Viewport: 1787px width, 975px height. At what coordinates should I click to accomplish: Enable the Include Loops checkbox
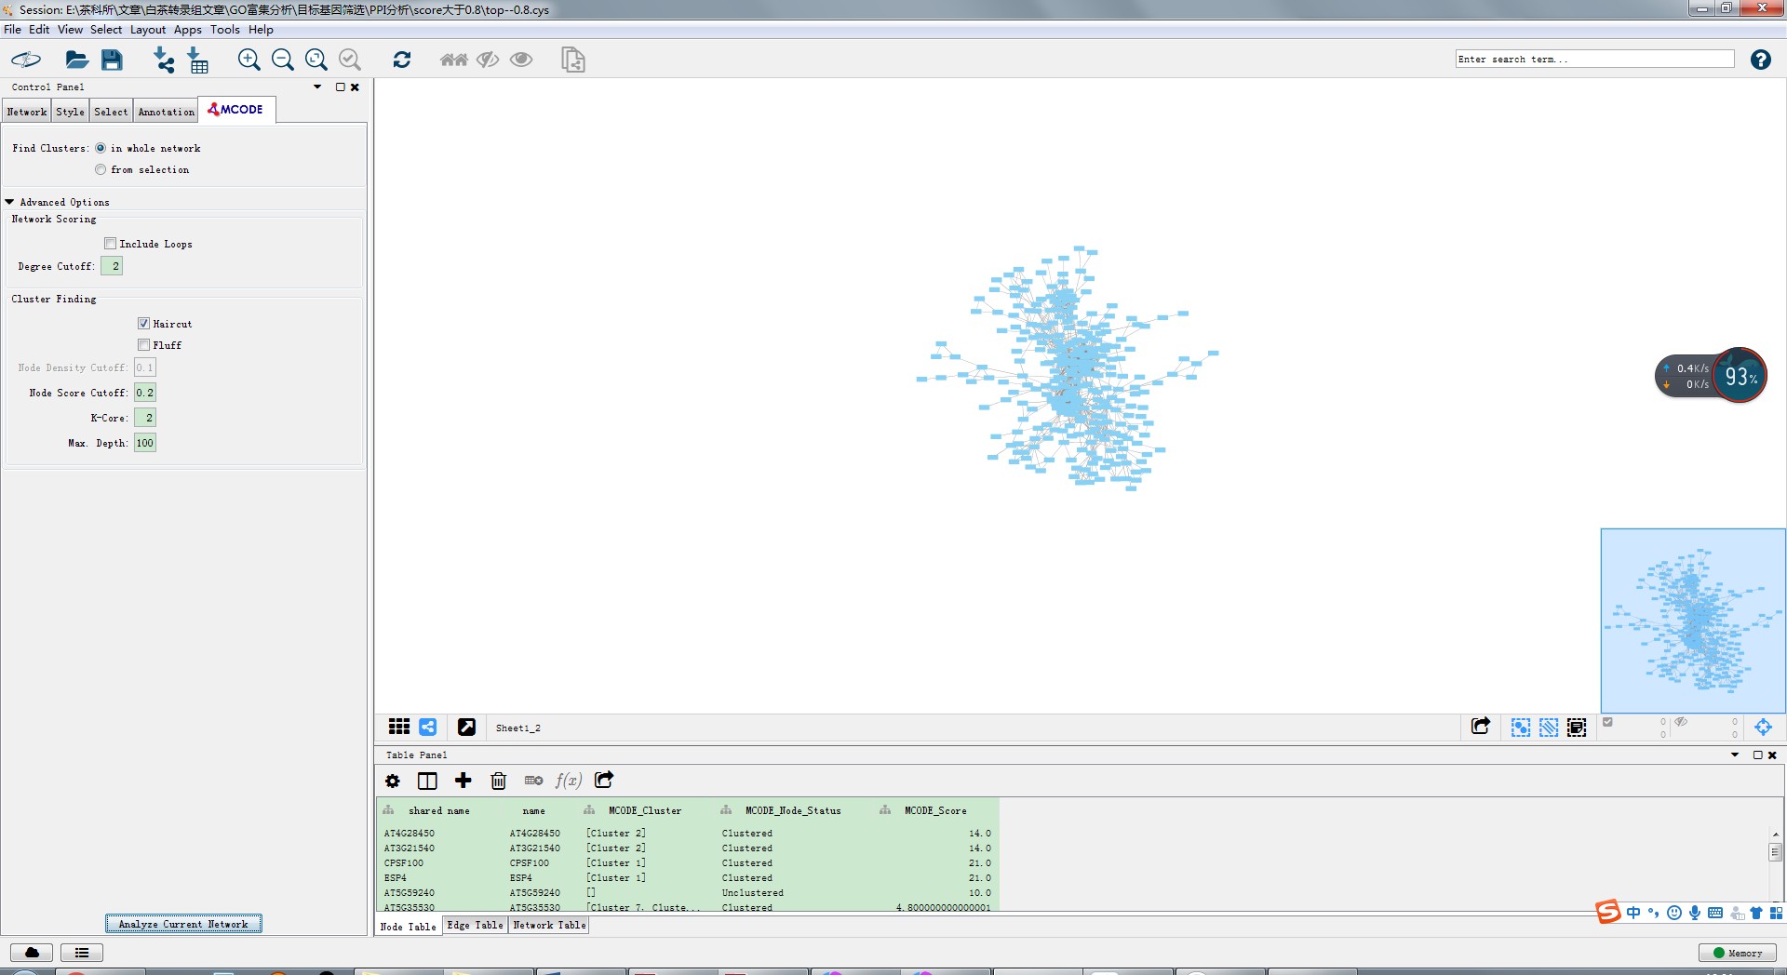[111, 244]
